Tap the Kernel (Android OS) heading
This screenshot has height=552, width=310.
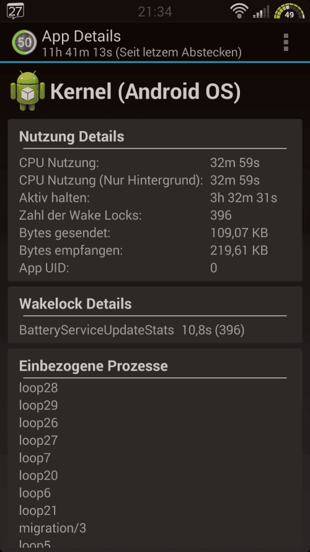146,91
